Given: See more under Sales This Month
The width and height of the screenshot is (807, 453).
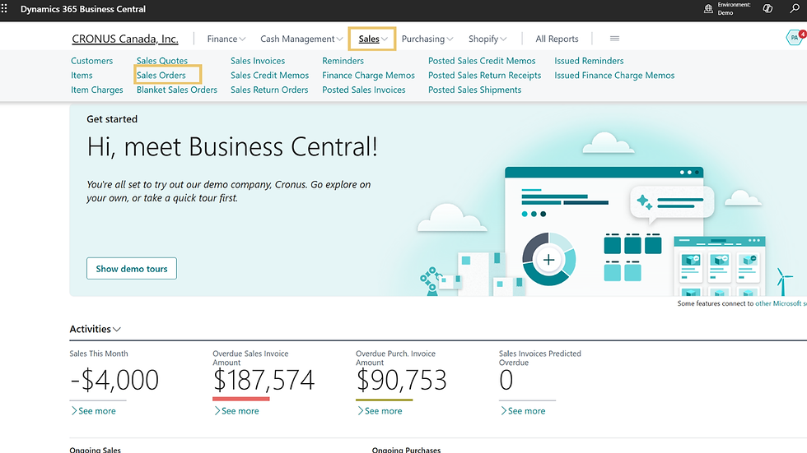Looking at the screenshot, I should (93, 411).
